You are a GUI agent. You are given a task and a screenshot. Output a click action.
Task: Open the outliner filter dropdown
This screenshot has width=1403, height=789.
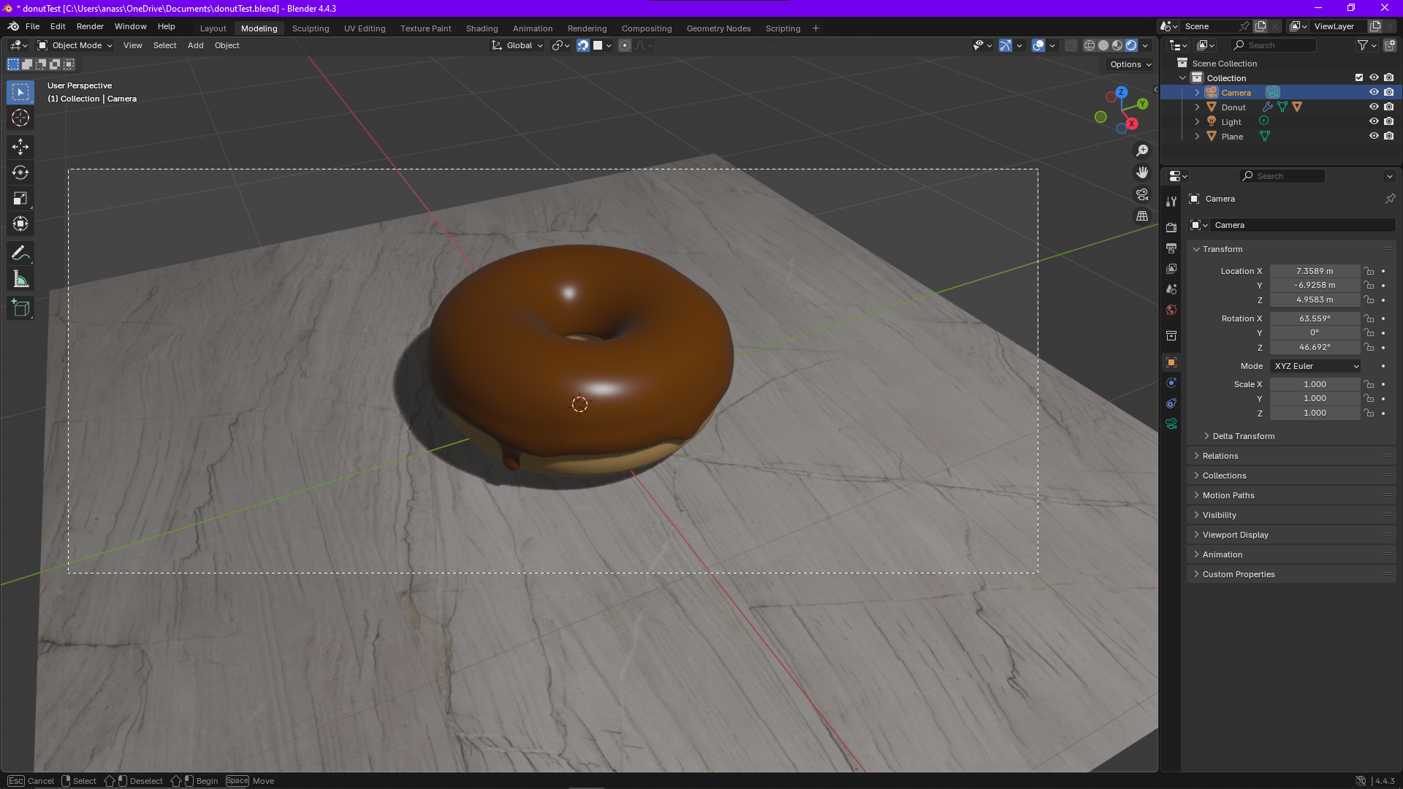pos(1366,45)
